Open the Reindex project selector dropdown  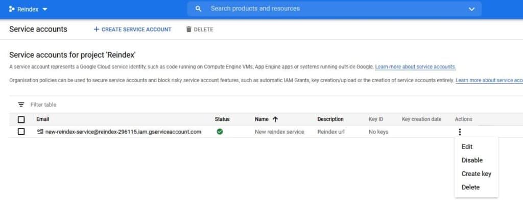pyautogui.click(x=28, y=9)
